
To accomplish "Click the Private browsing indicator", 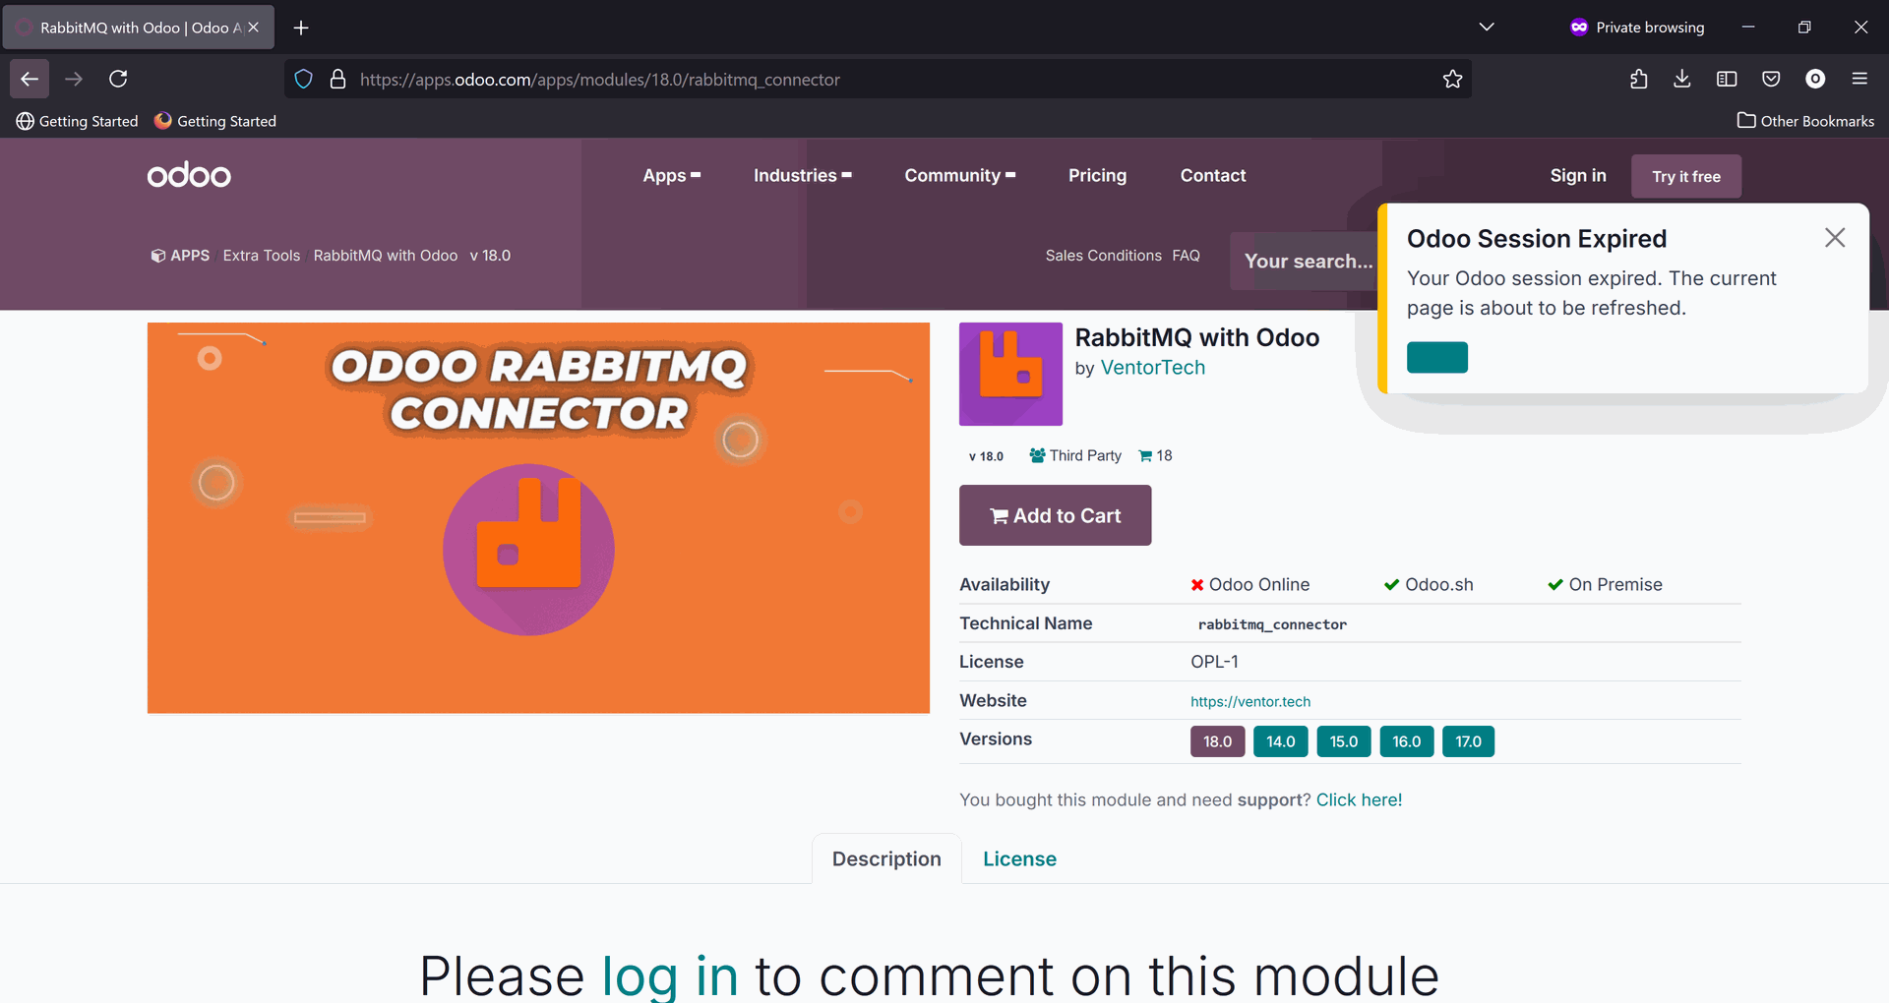I will coord(1637,28).
